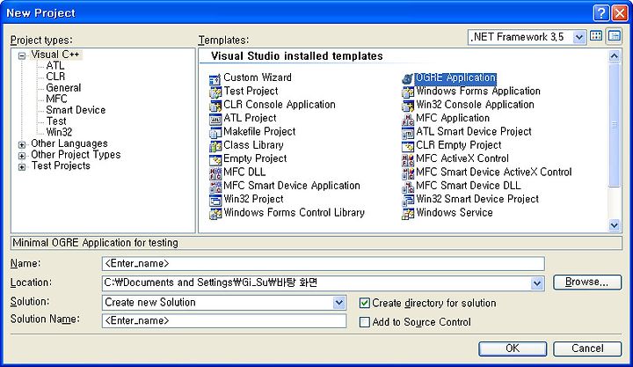Click the Location path text field
The image size is (633, 367).
(x=316, y=283)
